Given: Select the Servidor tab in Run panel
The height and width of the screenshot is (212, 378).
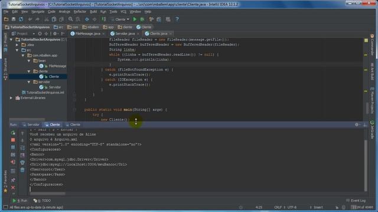Looking at the screenshot, I should coord(31,124).
